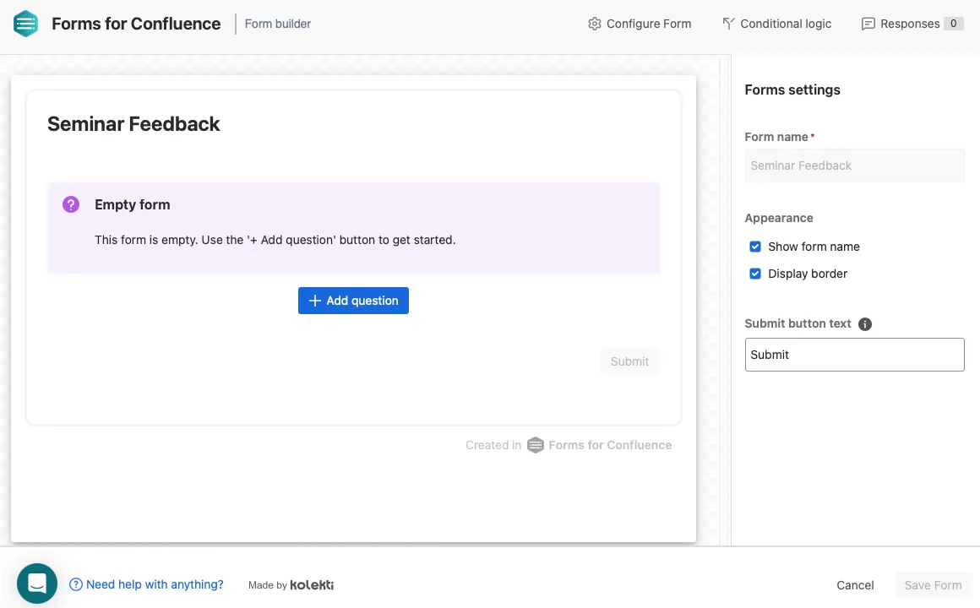The height and width of the screenshot is (608, 980).
Task: Click the Form name input field
Action: (854, 166)
